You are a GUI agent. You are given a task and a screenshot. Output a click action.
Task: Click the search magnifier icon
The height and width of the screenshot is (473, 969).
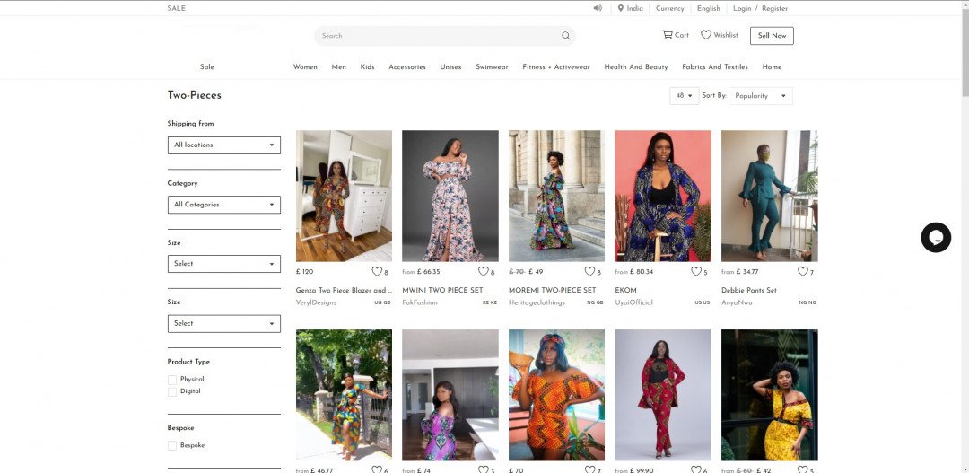tap(565, 36)
